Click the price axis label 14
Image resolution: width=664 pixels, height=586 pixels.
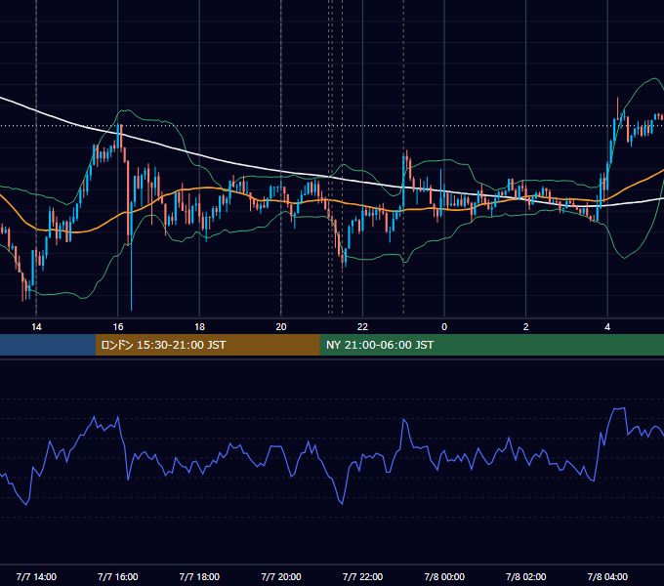pos(36,327)
